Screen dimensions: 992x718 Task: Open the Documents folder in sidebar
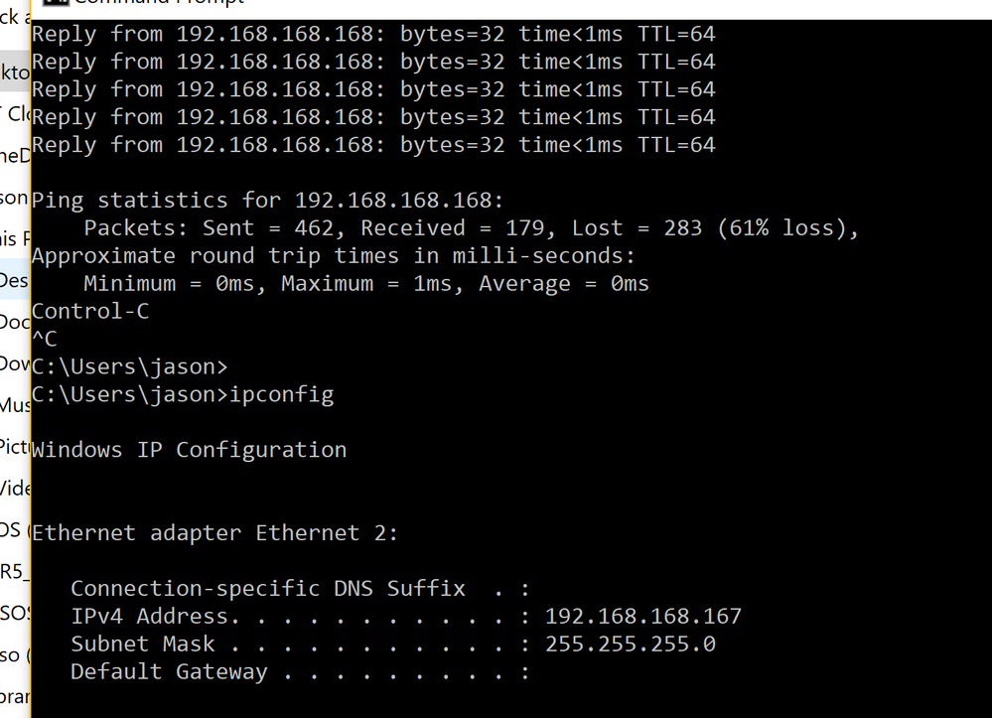point(15,322)
